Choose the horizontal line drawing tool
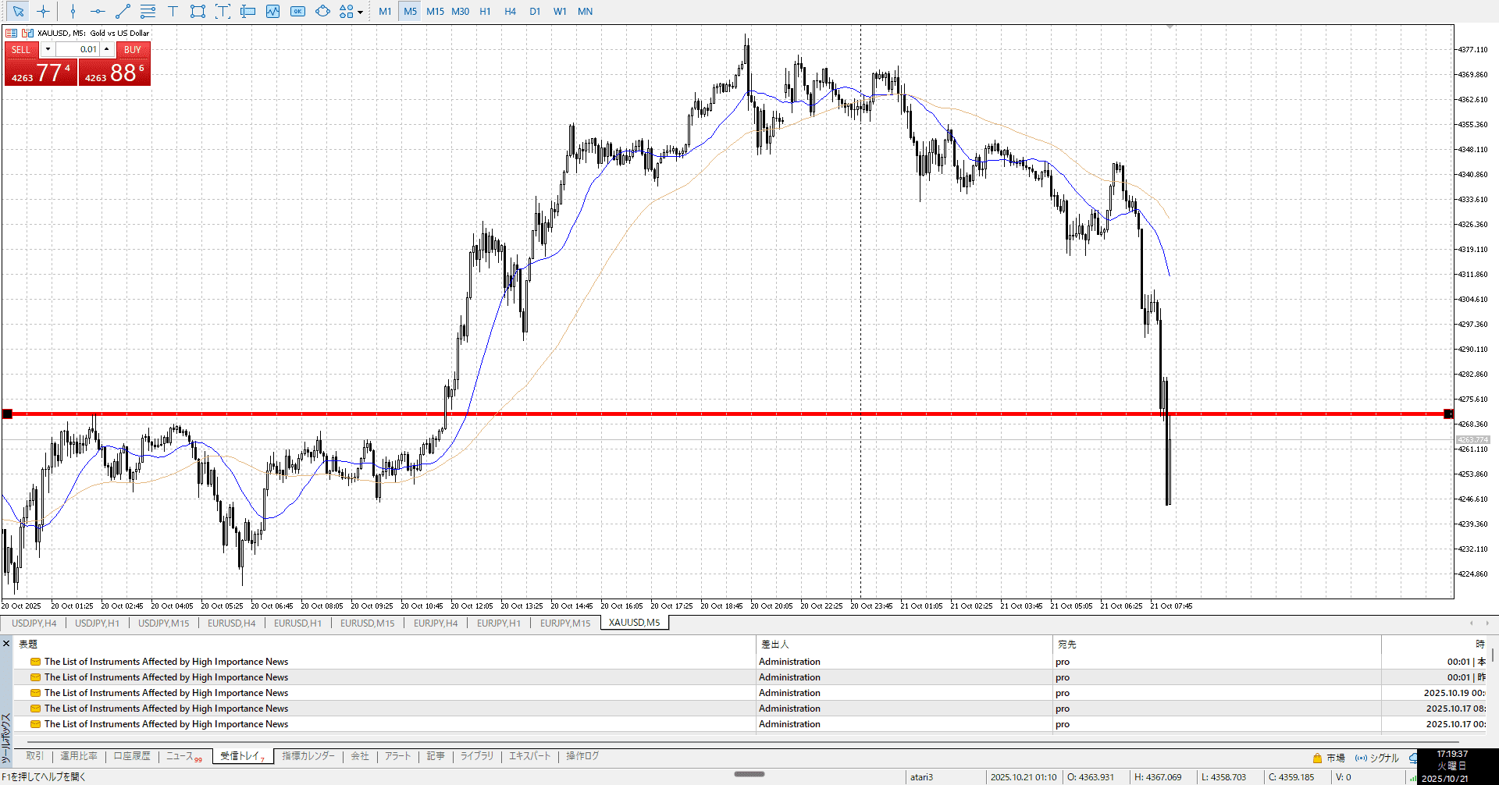This screenshot has height=785, width=1499. pyautogui.click(x=98, y=12)
